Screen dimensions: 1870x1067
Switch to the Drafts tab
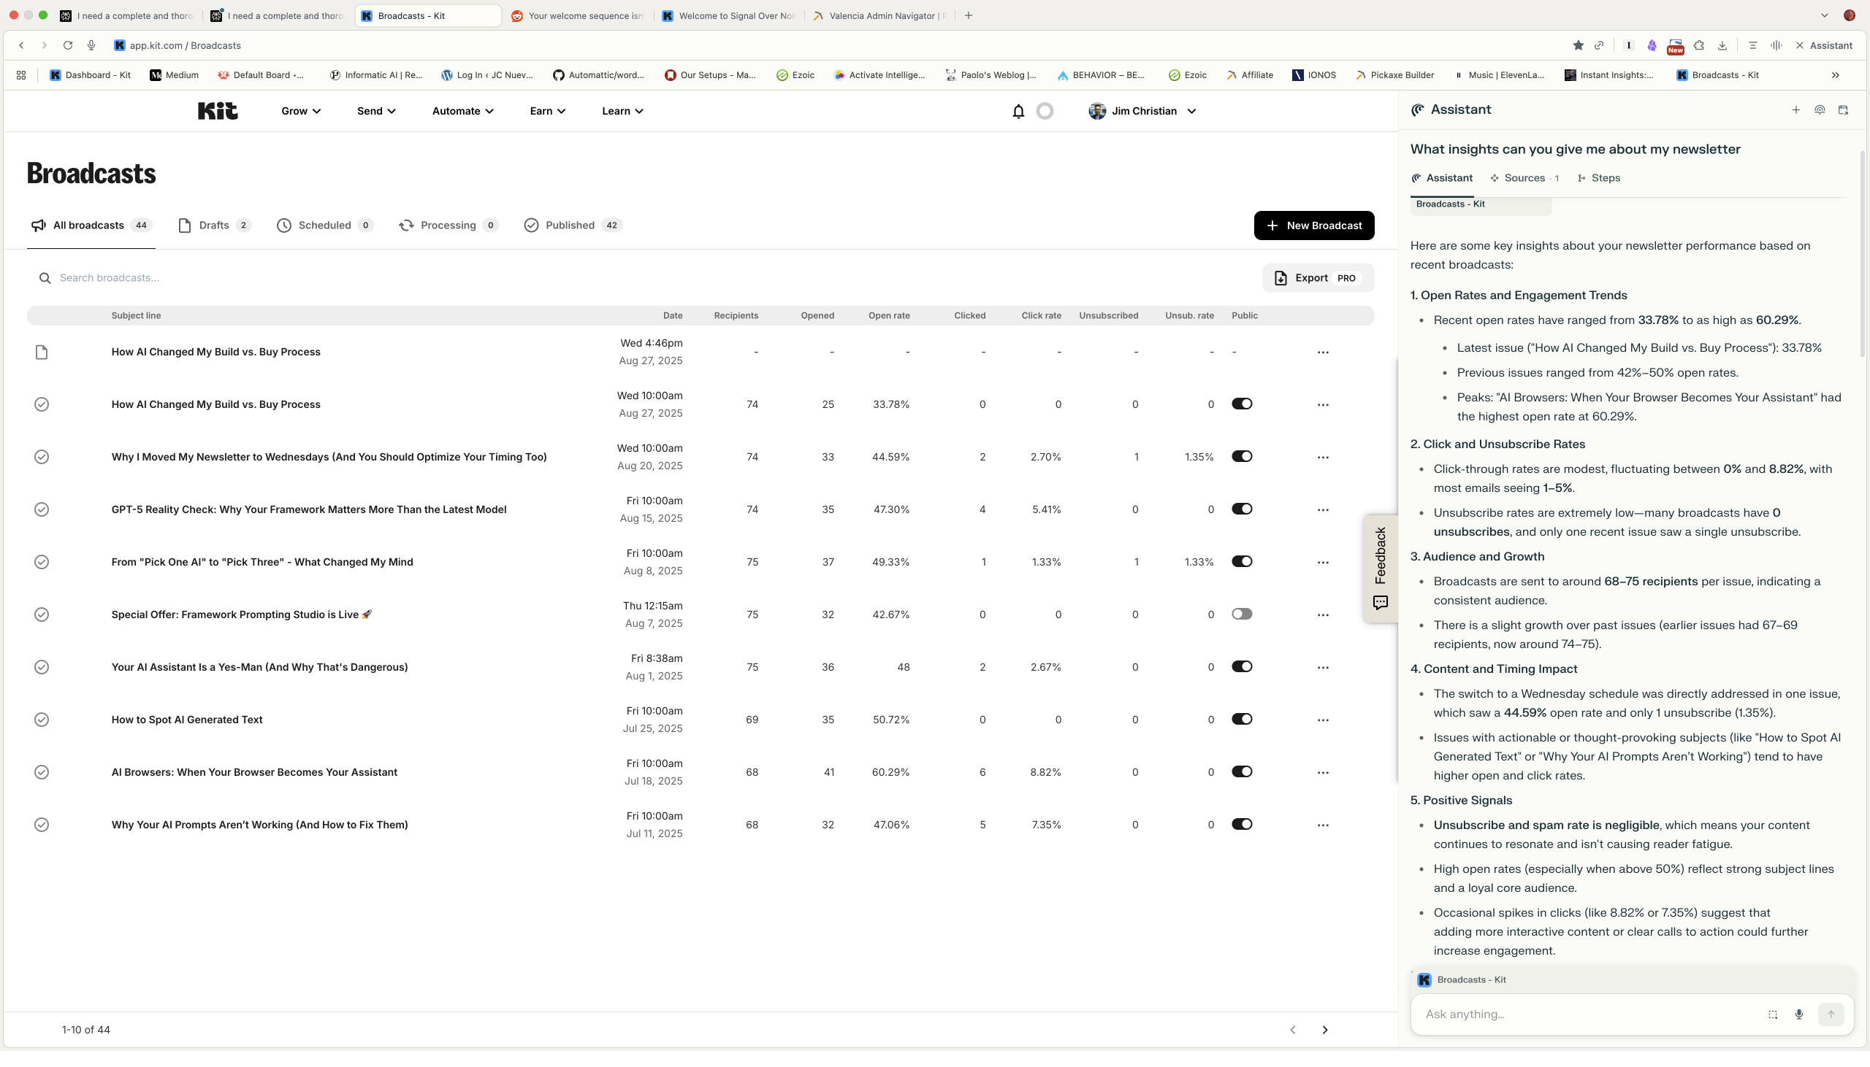coord(213,225)
